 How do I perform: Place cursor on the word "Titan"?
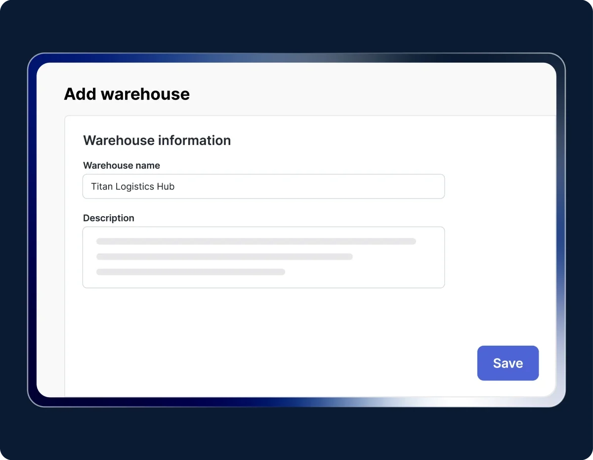click(x=101, y=186)
